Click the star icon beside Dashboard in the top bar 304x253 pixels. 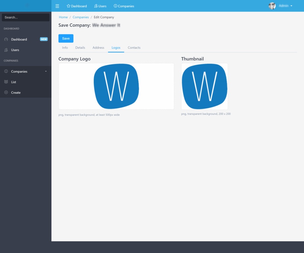(68, 6)
